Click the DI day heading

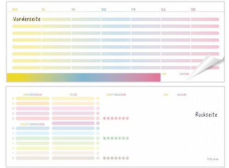pyautogui.click(x=43, y=10)
